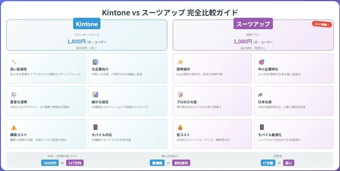Click the phone icon above モバイル対応
Image resolution: width=340 pixels, height=171 pixels.
(x=95, y=127)
